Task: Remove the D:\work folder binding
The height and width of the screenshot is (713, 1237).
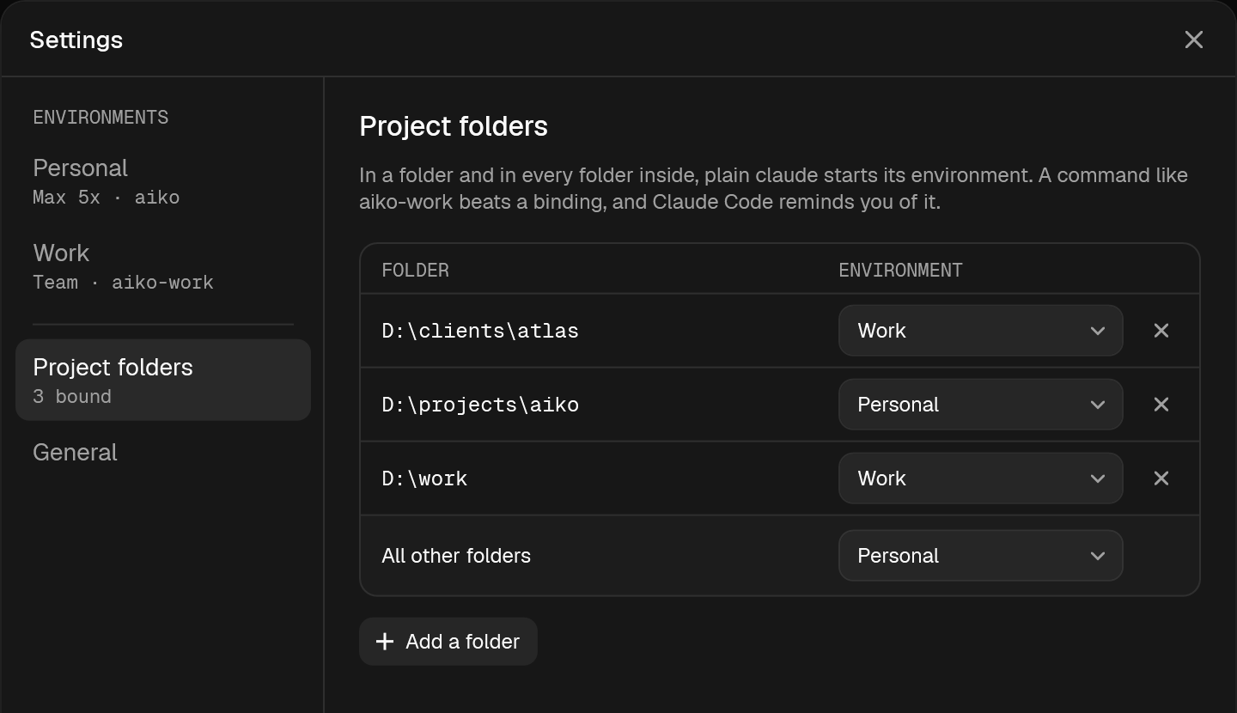Action: tap(1161, 478)
